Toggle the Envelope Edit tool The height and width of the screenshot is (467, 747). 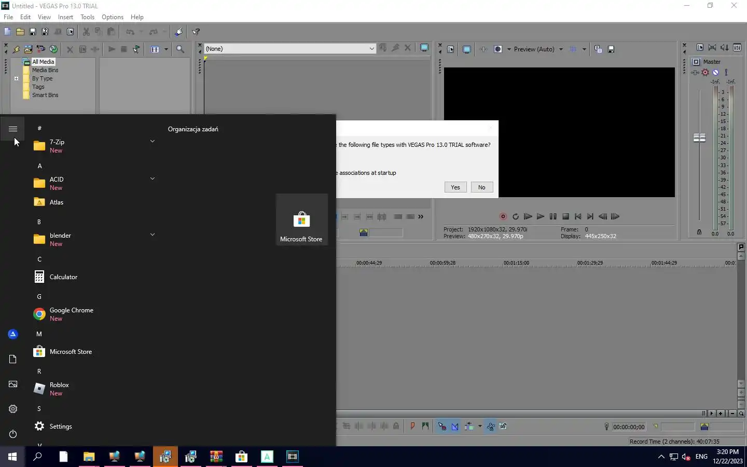click(x=455, y=427)
